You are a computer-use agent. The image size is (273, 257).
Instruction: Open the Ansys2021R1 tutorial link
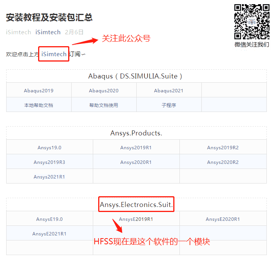tap(49, 177)
